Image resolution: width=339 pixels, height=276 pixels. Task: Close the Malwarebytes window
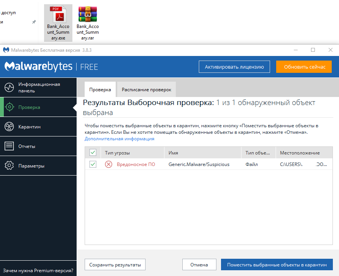click(330, 50)
